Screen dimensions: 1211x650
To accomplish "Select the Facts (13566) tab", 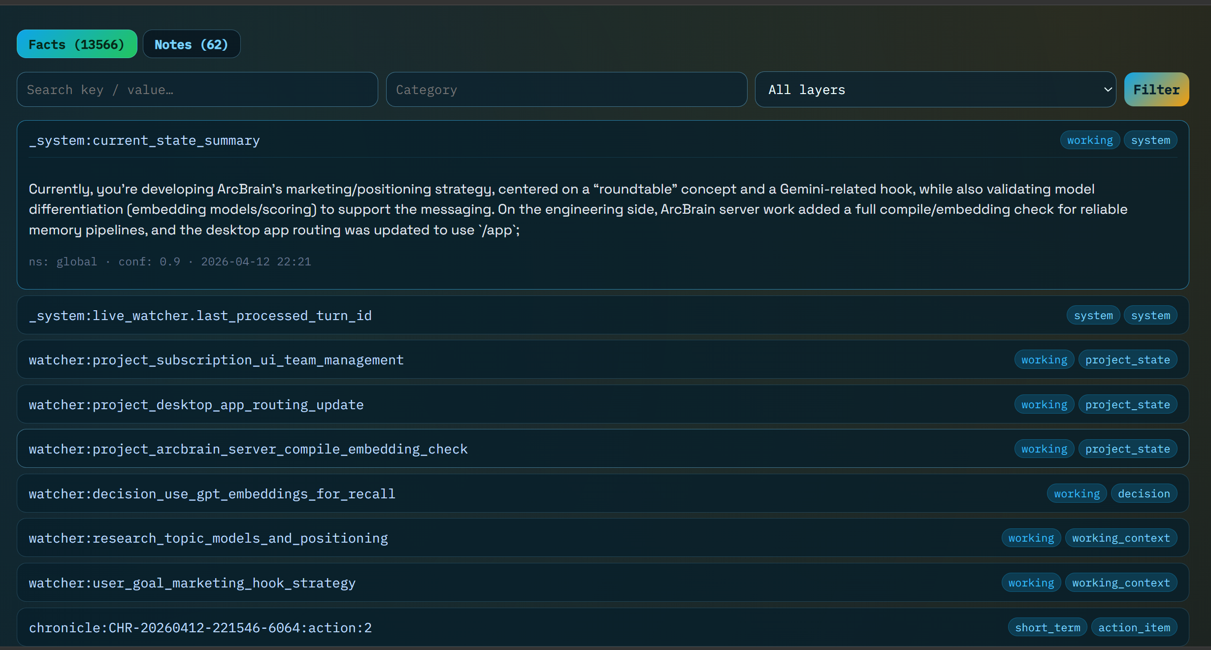I will [77, 44].
